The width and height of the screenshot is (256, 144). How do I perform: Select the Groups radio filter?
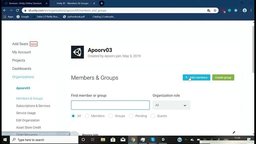(111, 116)
